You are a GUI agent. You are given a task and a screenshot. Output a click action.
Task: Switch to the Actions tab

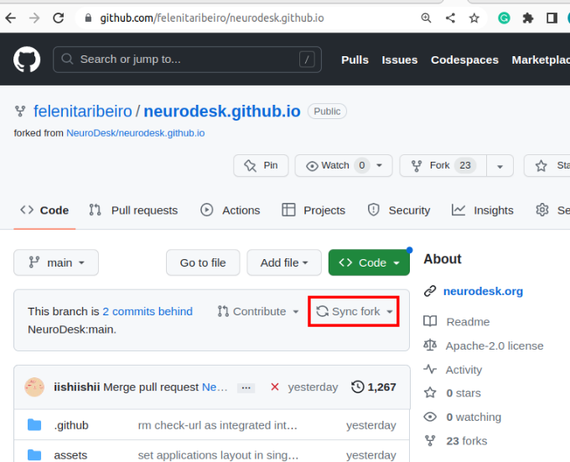[x=231, y=210]
